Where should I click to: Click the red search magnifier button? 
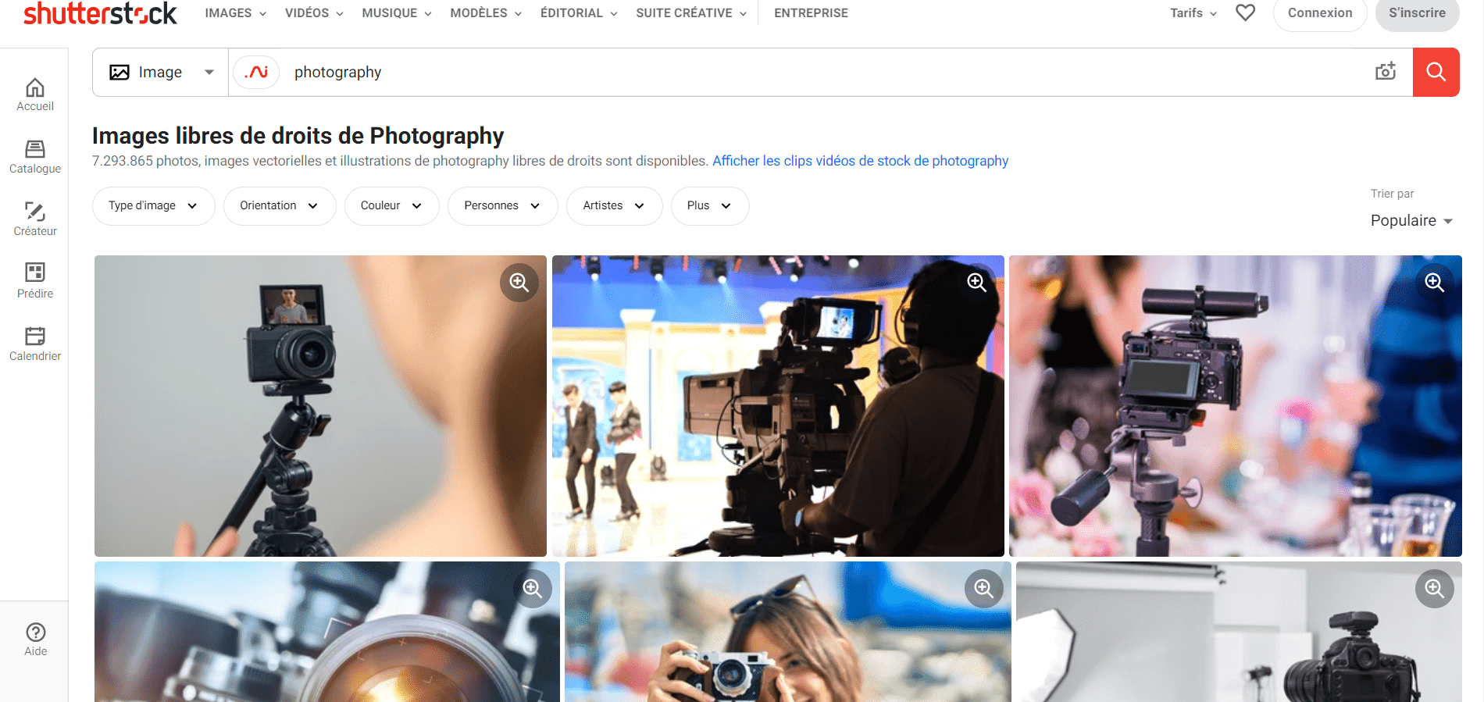pos(1436,72)
